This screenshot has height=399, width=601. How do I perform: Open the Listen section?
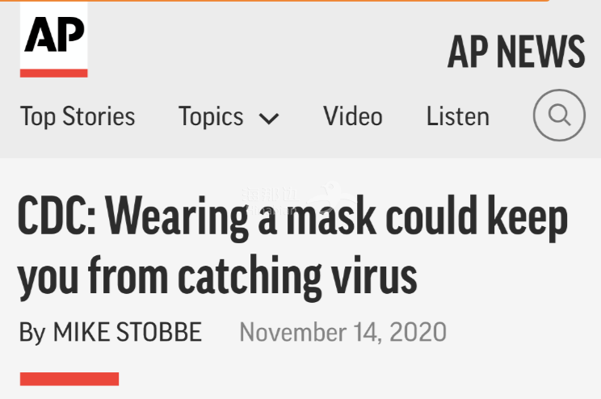pyautogui.click(x=458, y=116)
